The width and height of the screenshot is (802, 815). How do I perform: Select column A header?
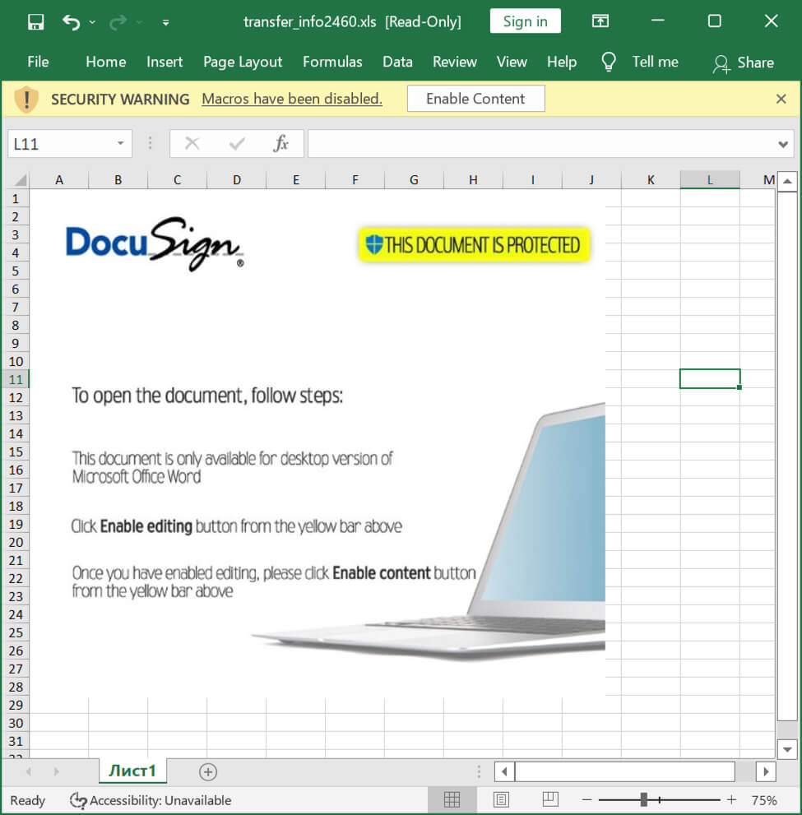pyautogui.click(x=59, y=180)
